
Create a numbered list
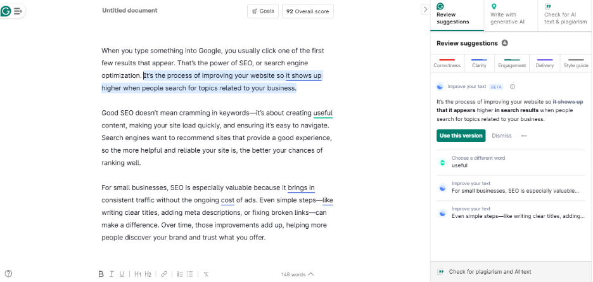180,274
